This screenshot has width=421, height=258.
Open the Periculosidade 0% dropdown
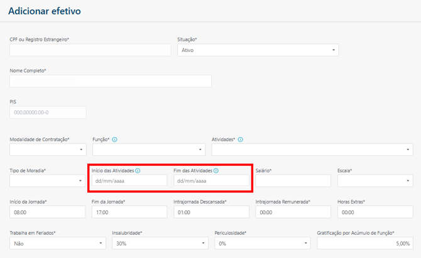point(261,243)
